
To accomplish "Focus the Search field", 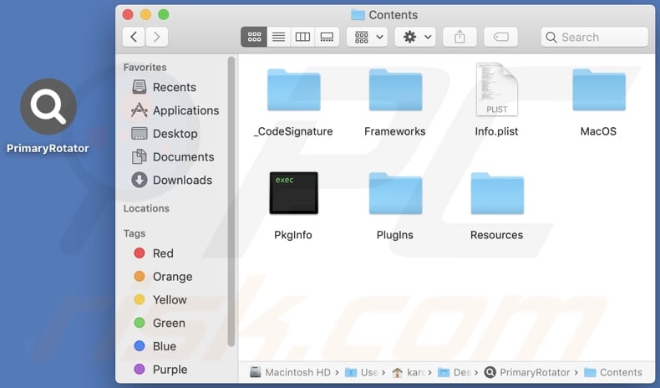I will coord(594,37).
